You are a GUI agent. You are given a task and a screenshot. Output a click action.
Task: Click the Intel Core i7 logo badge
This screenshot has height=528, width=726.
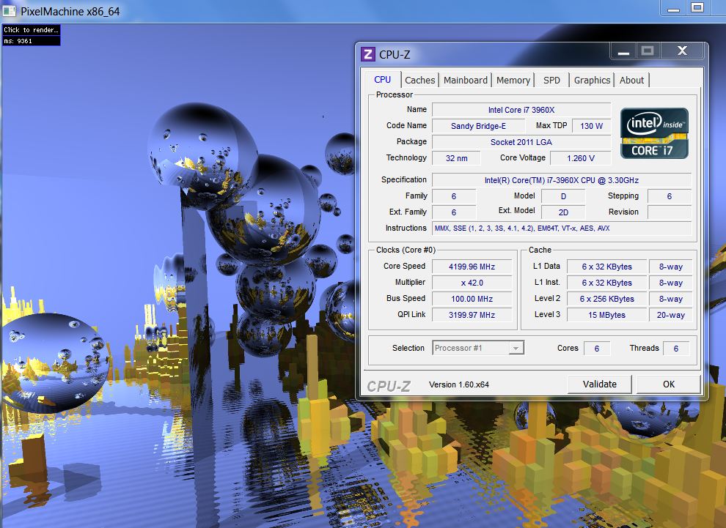pos(655,133)
